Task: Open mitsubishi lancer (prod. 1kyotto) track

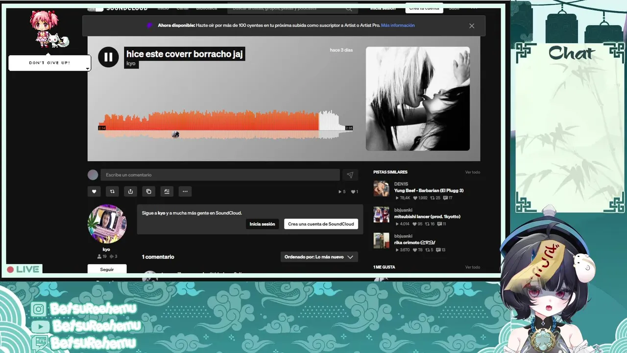Action: pos(427,217)
